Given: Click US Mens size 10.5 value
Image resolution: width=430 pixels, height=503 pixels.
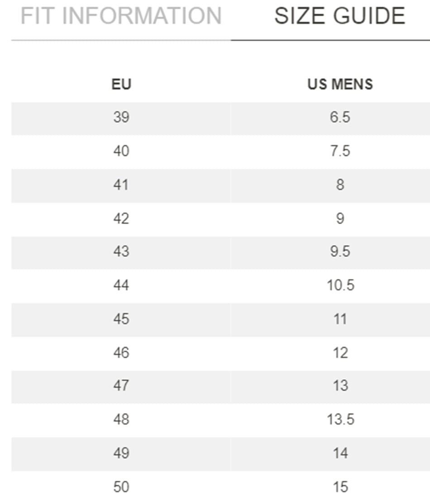Looking at the screenshot, I should click(340, 285).
